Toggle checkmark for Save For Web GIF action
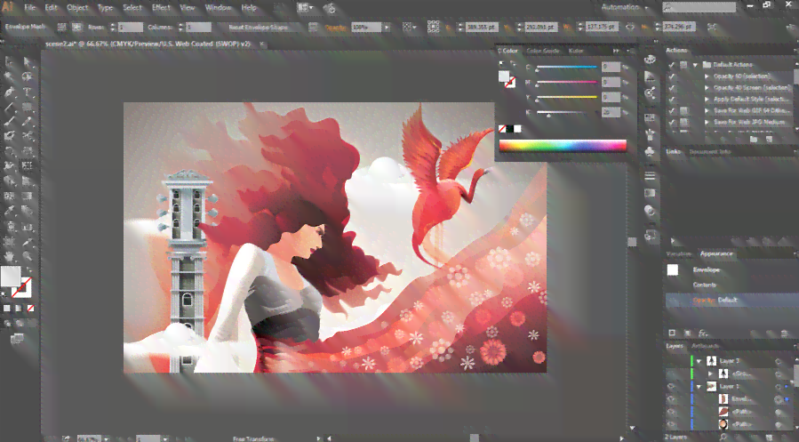Viewport: 799px width, 442px height. 672,110
